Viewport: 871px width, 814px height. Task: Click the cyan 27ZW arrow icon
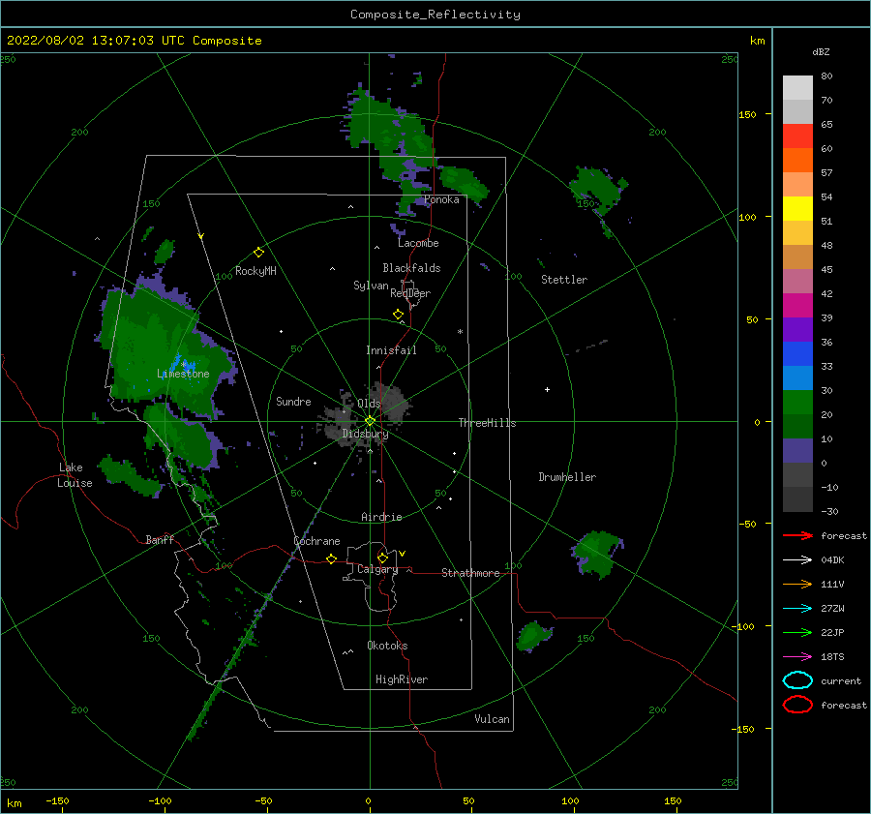coord(797,609)
